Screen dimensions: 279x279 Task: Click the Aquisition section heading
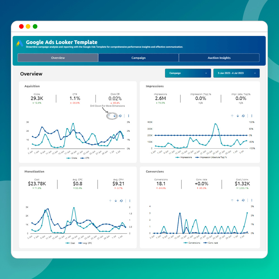tap(32, 86)
